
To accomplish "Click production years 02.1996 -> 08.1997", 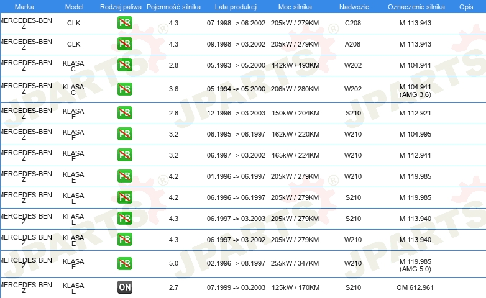I will click(236, 263).
